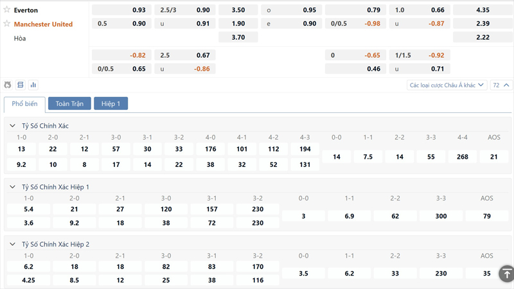514x289 pixels.
Task: Choose the 4-4 correct score odds 268
Action: coord(462,157)
